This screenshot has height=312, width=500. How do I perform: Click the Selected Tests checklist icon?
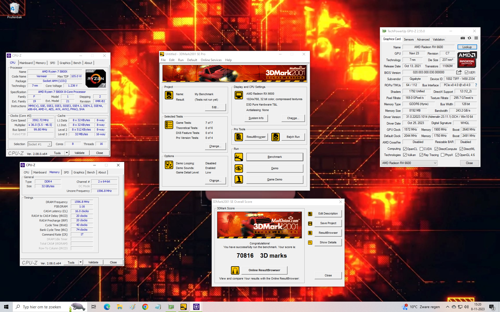[x=169, y=125]
